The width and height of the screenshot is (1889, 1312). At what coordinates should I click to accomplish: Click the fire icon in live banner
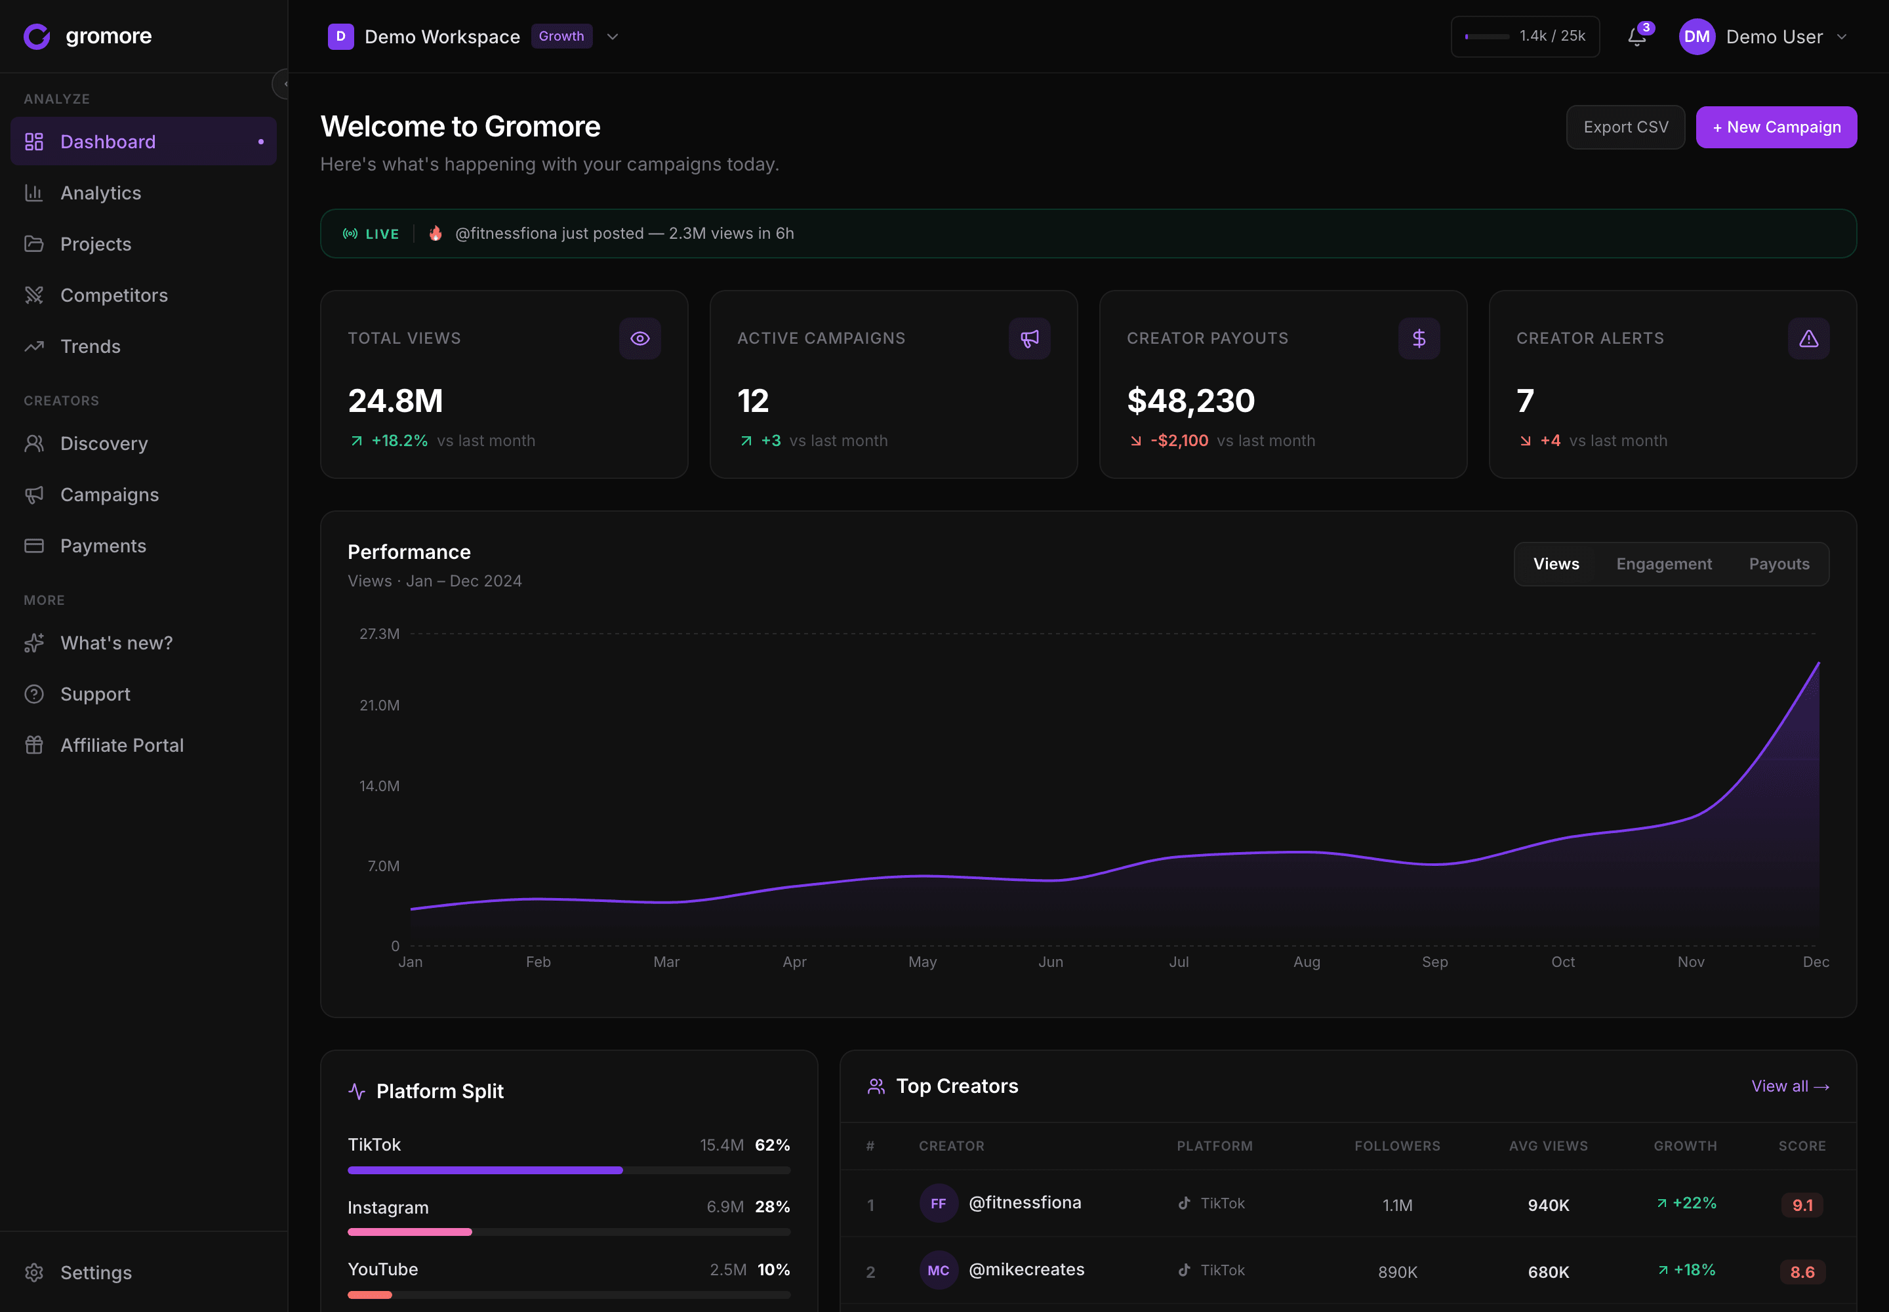[436, 234]
